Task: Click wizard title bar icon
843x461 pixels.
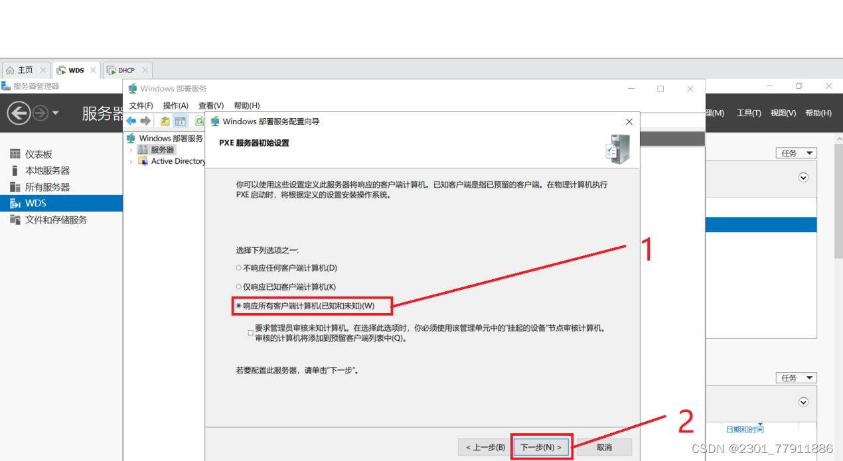Action: pyautogui.click(x=215, y=121)
